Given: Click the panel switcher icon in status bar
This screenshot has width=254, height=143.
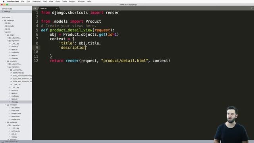Looking at the screenshot, I should 3,142.
